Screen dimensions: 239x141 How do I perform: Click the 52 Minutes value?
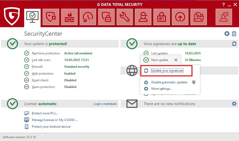[193, 60]
